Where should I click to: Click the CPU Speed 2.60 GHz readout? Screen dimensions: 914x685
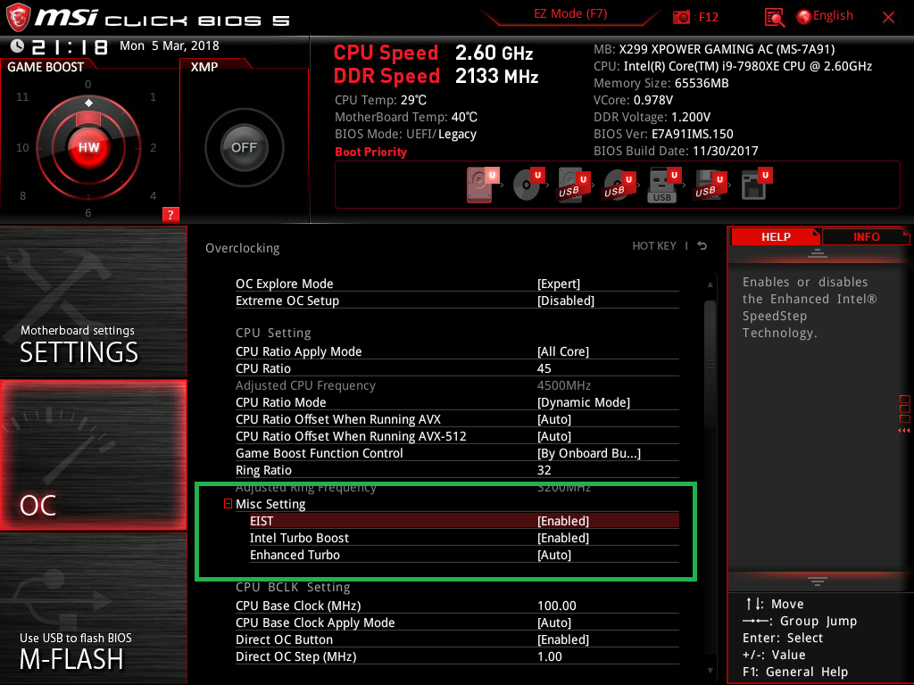pos(433,53)
